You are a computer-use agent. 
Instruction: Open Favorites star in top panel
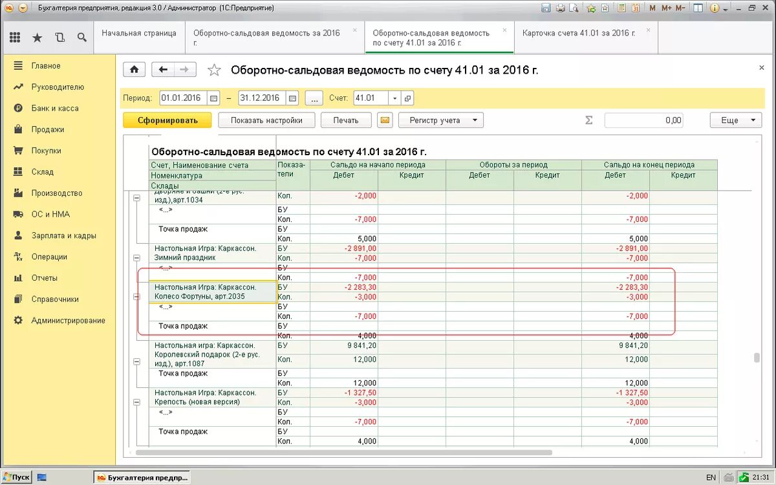click(37, 38)
